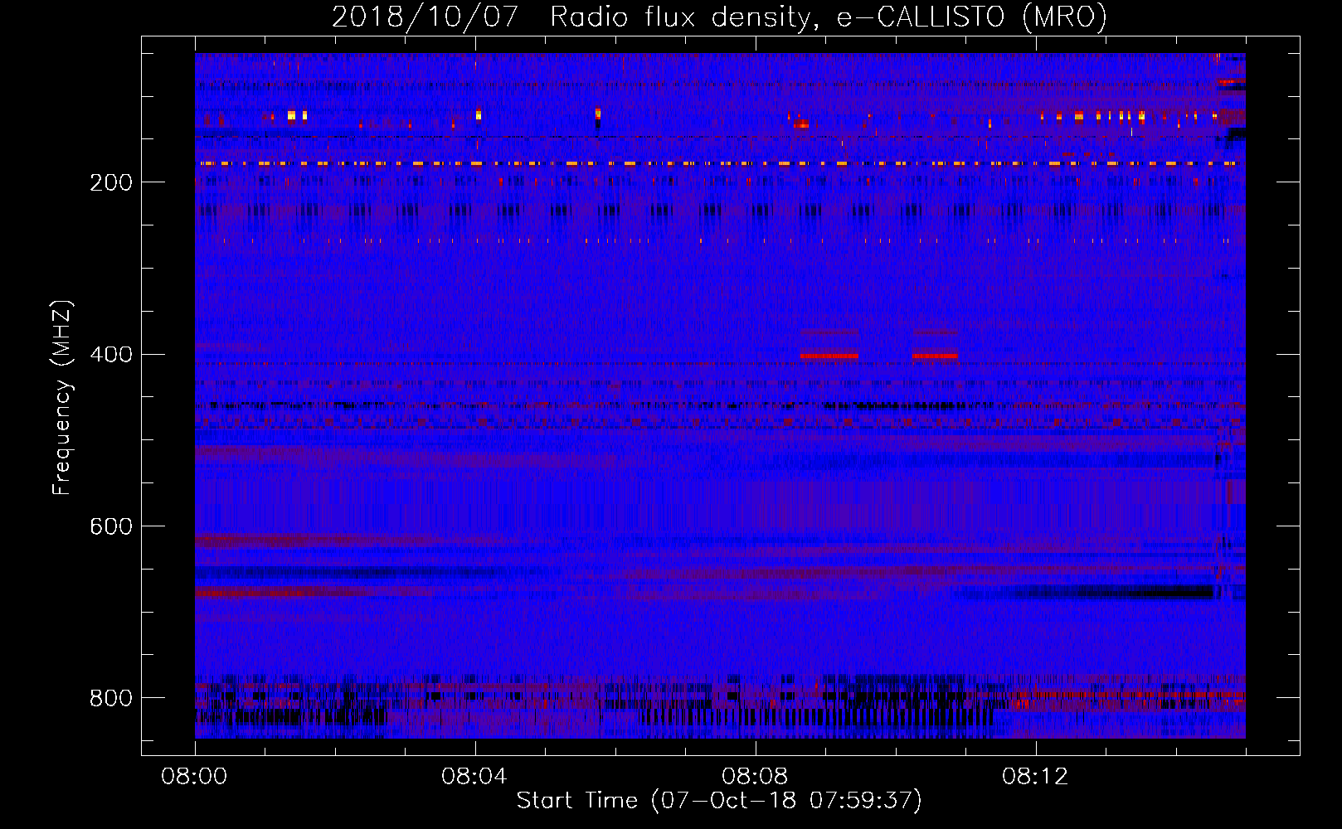Click the plot title '2018/10/07 Radio flux density'

click(720, 17)
